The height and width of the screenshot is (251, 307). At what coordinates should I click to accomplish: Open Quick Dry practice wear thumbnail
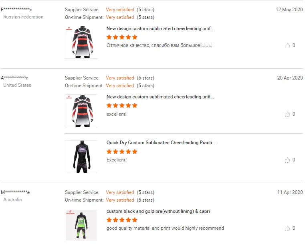(x=81, y=157)
